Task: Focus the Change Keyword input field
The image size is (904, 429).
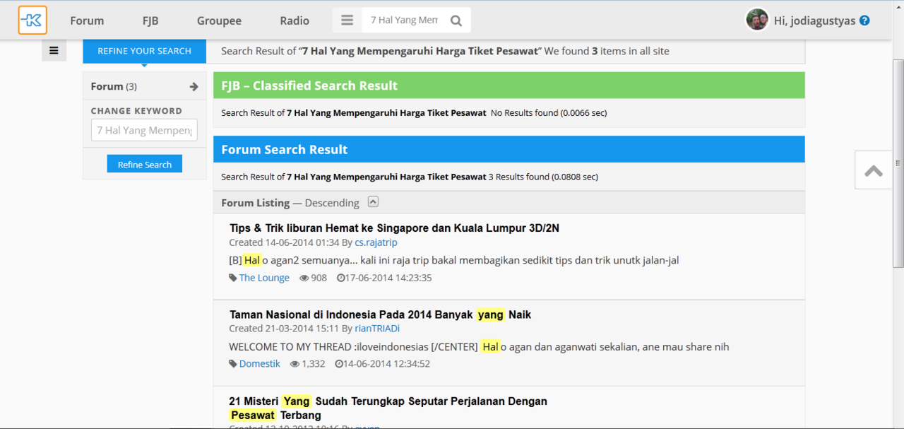Action: click(144, 130)
